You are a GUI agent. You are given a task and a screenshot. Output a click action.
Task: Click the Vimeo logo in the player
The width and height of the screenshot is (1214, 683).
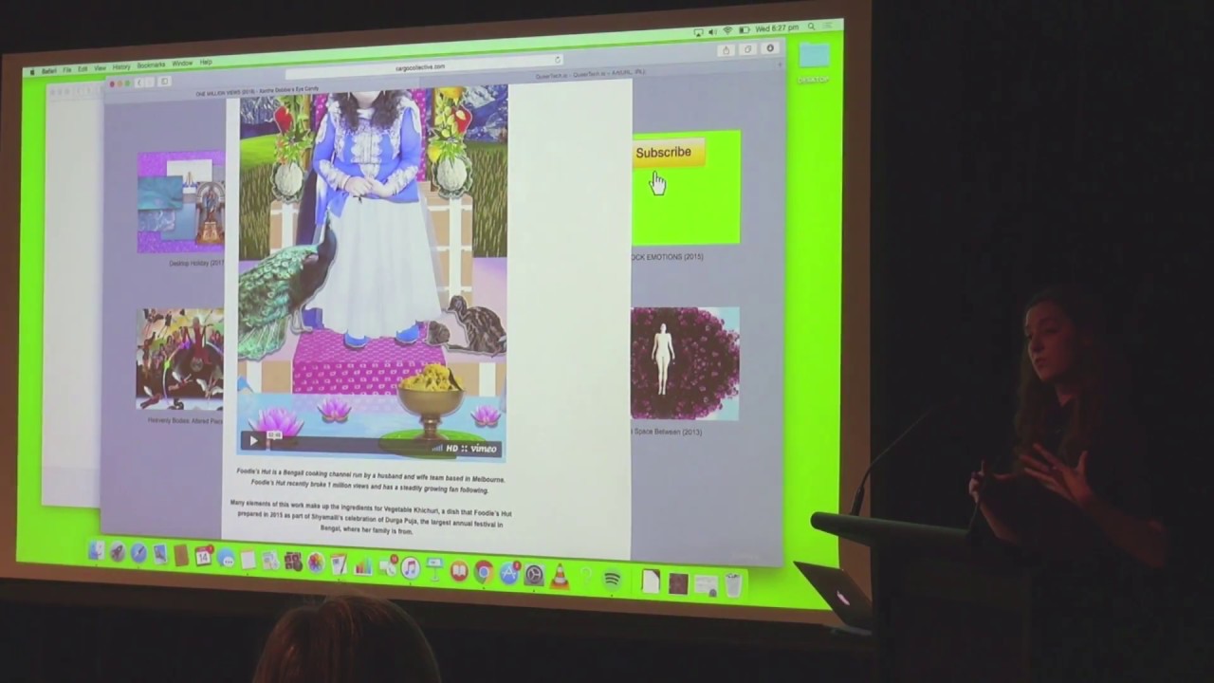pos(483,449)
